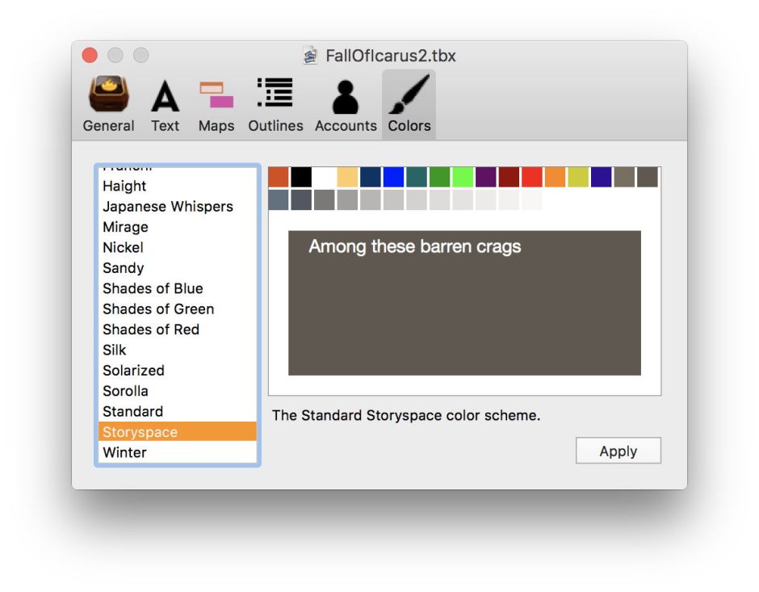Image resolution: width=759 pixels, height=592 pixels.
Task: Click the document proxy icon in the title bar
Action: [x=309, y=55]
